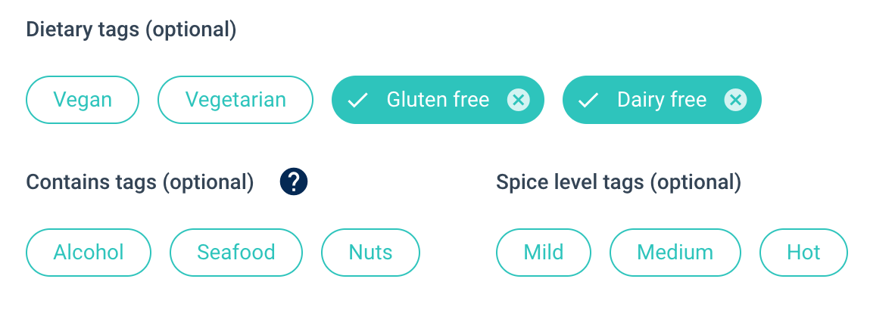Select the Alcohol contains tag

pyautogui.click(x=89, y=252)
